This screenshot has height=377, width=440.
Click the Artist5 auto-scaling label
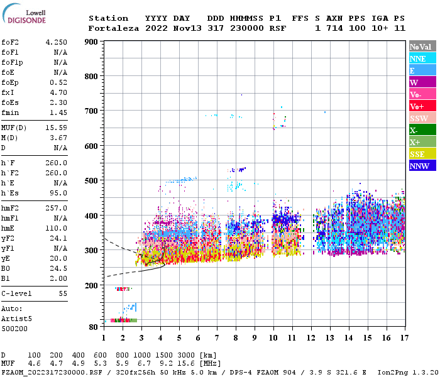16,319
